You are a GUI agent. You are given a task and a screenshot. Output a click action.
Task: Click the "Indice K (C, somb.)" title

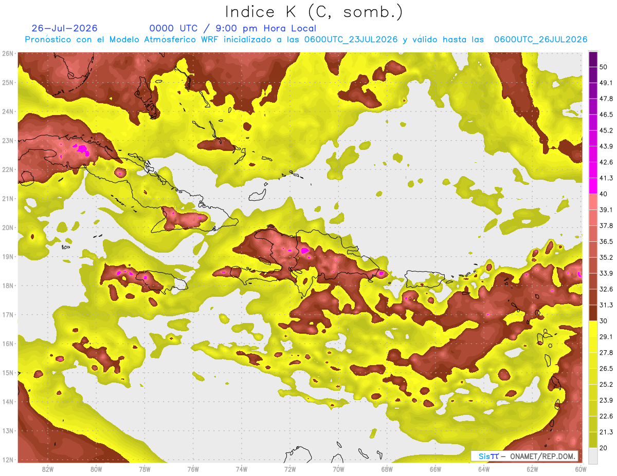pyautogui.click(x=314, y=11)
